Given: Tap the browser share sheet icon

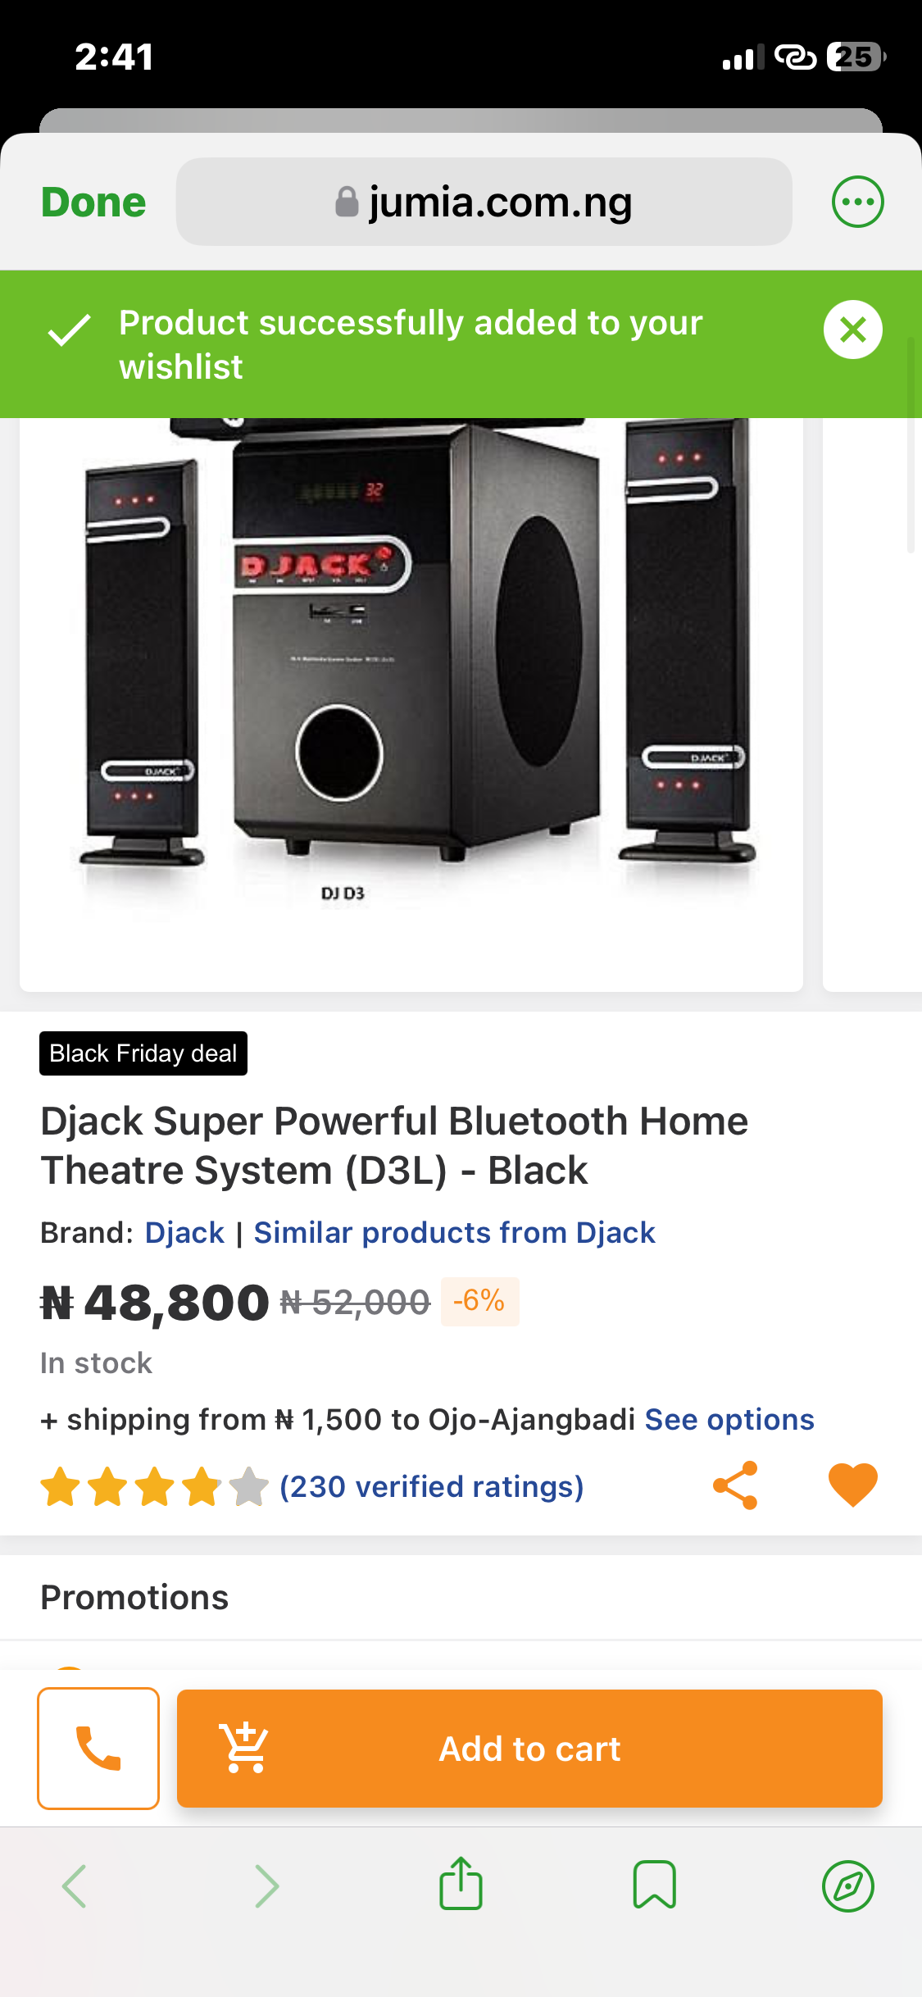Looking at the screenshot, I should click(x=461, y=1884).
